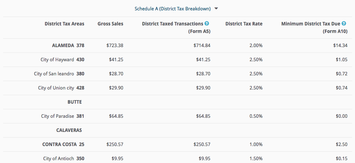Select Paradise tax rate 0.50%
The width and height of the screenshot is (355, 163).
(256, 116)
